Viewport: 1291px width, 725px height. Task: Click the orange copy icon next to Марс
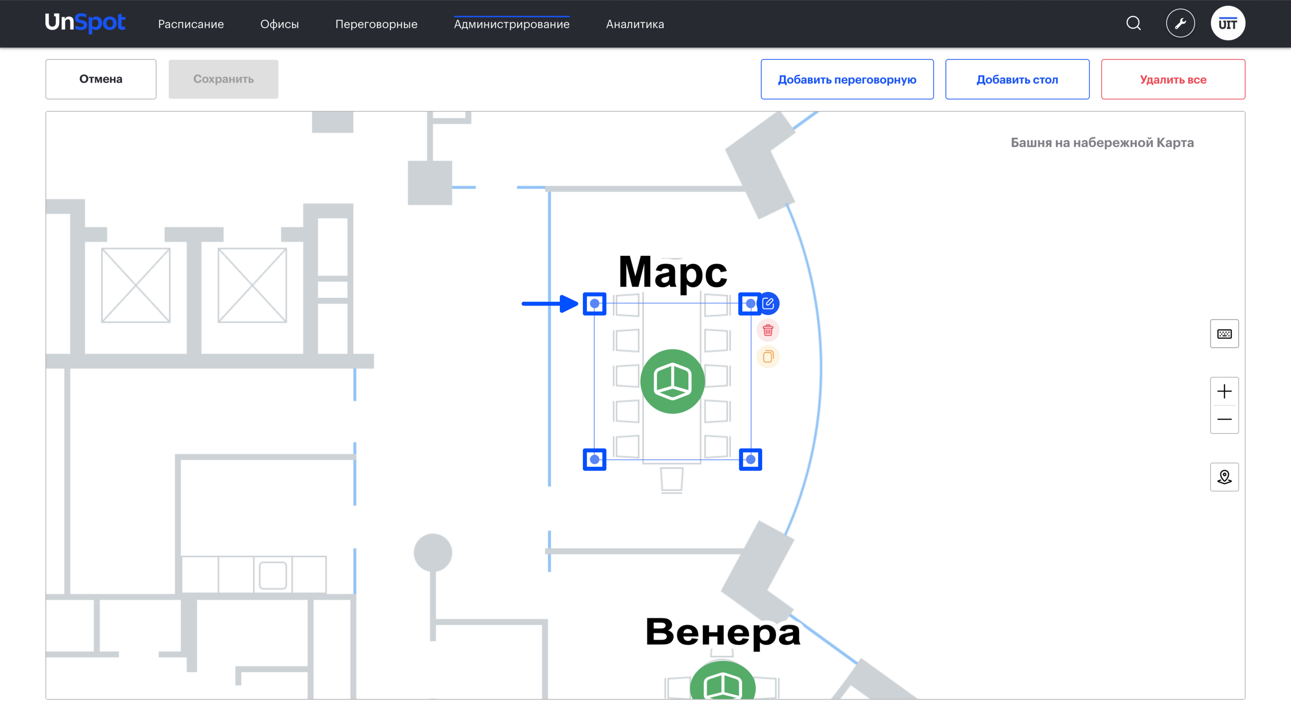(x=768, y=357)
